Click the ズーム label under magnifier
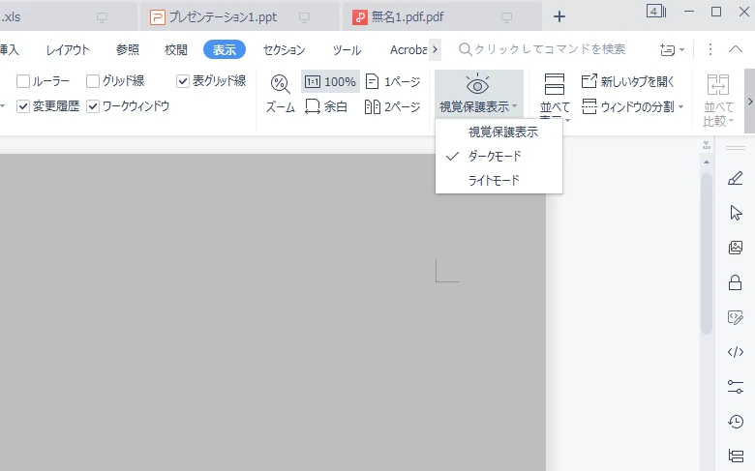This screenshot has height=471, width=755. coord(281,106)
